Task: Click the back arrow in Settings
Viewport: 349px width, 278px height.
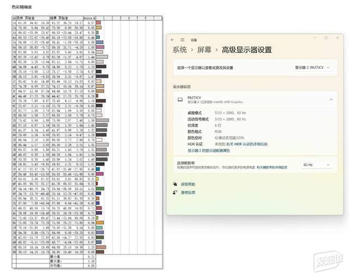Action: tap(172, 40)
